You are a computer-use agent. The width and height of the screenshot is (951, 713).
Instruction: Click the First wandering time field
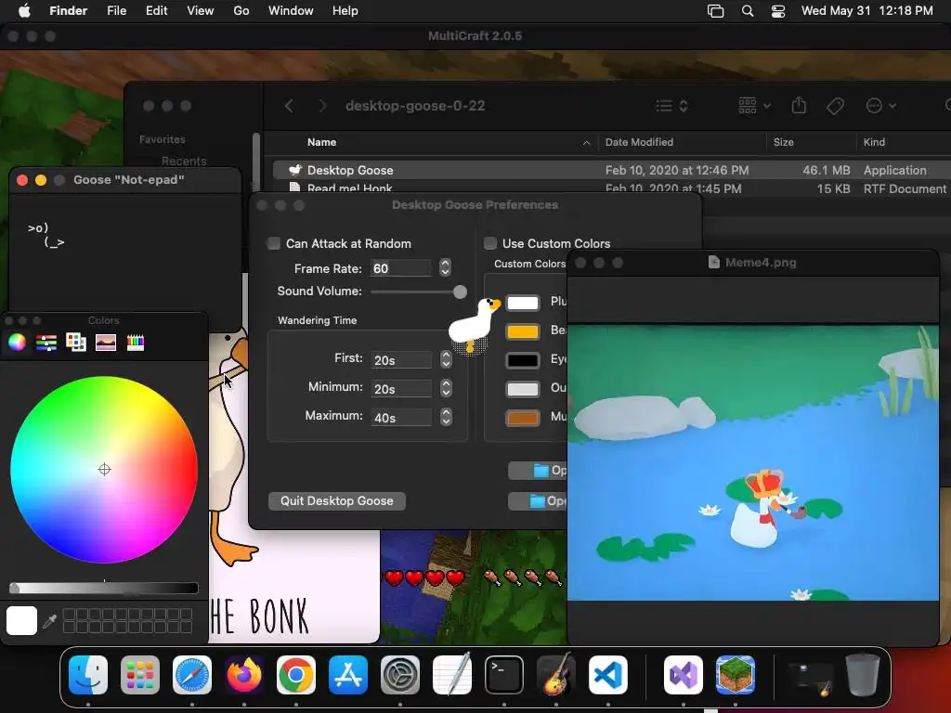[x=401, y=359]
